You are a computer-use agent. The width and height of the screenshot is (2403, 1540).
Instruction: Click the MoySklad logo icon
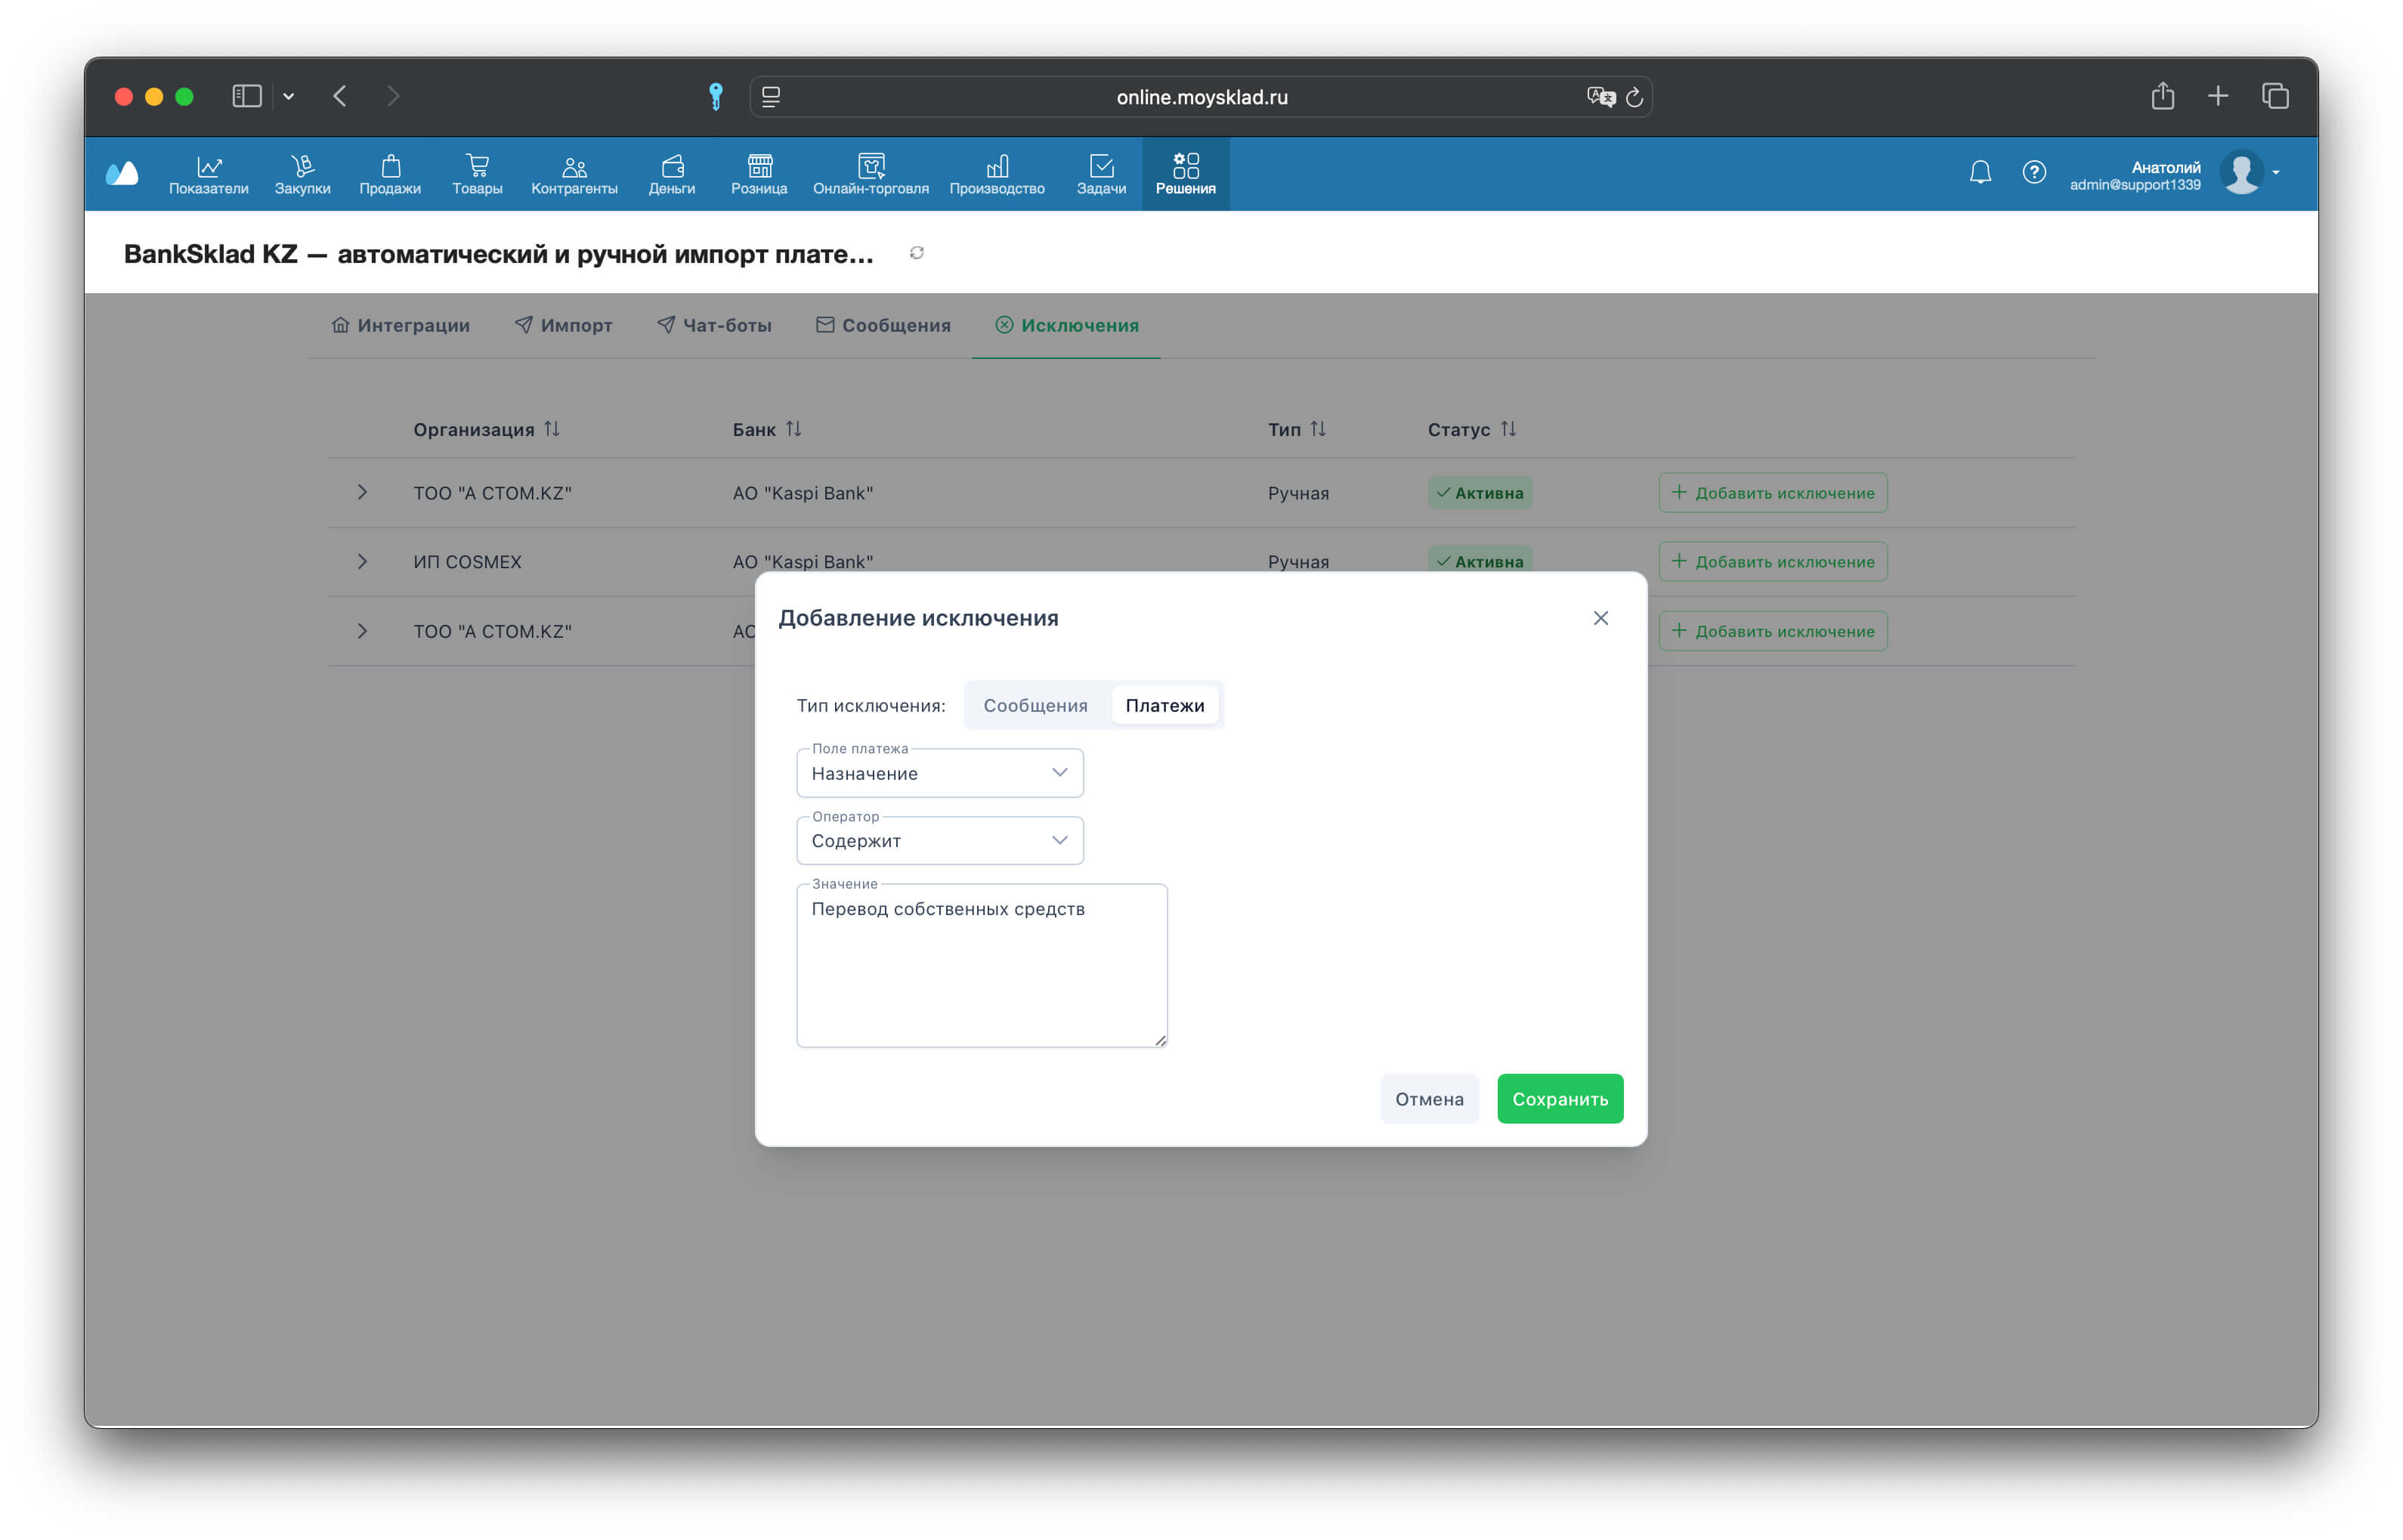[x=122, y=173]
